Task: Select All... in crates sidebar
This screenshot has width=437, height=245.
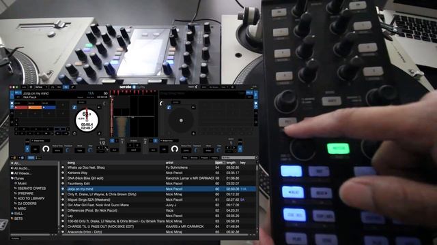Action: (16, 163)
